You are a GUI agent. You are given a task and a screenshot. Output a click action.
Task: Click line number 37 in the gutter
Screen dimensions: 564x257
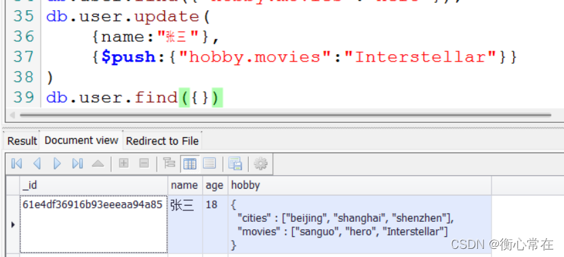pos(23,57)
